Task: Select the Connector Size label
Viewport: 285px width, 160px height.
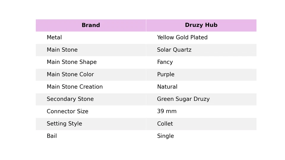Action: [x=67, y=112]
